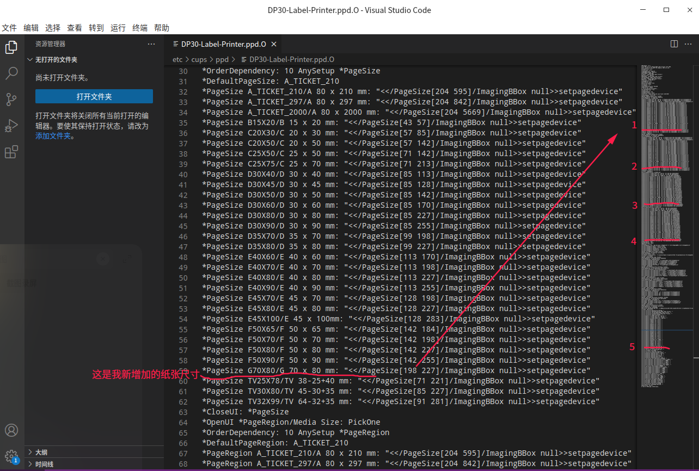Click the *PageSize TV25X78/TV 38-25+40 mm line
Image resolution: width=699 pixels, height=471 pixels.
(x=401, y=381)
